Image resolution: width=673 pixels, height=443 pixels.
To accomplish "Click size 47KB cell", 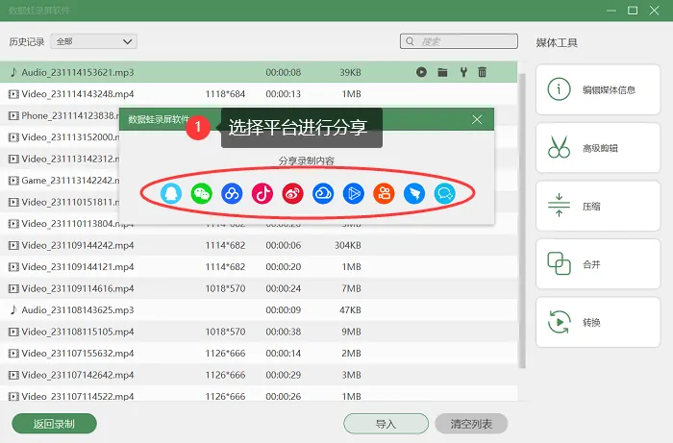I will [x=350, y=309].
